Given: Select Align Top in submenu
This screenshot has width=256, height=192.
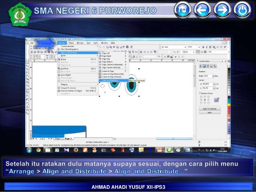Looking at the screenshot, I should point(113,59).
